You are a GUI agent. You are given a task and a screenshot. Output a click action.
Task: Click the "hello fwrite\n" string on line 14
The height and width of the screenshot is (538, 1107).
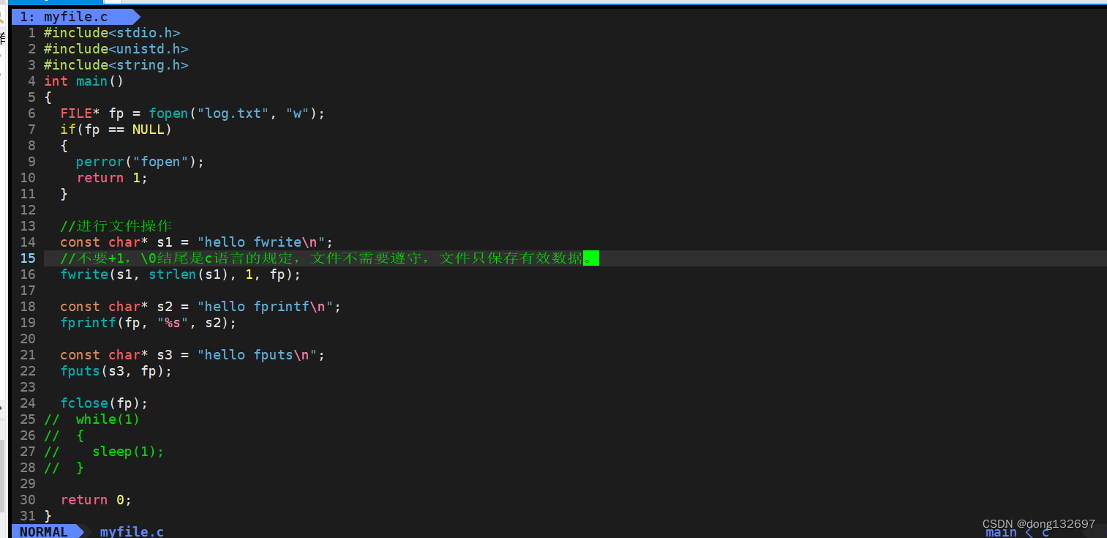coord(261,242)
